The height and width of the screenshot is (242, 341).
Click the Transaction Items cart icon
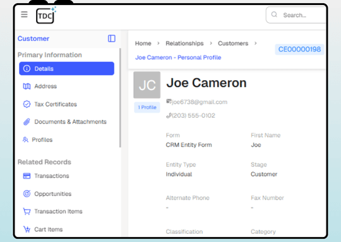[27, 211]
